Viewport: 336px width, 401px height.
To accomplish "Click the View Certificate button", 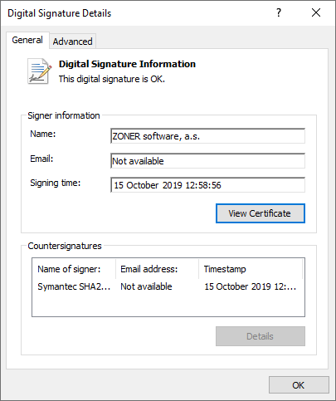I will click(x=261, y=213).
